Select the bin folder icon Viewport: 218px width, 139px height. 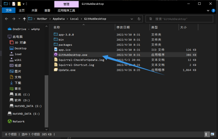click(x=56, y=39)
